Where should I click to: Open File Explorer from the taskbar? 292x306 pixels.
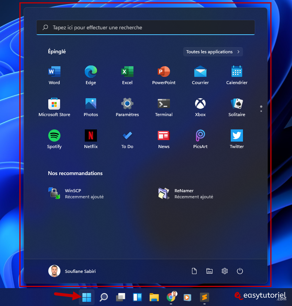click(x=154, y=297)
